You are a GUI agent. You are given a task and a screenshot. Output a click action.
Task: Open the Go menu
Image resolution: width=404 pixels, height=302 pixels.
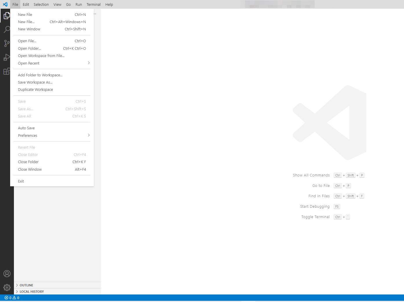click(68, 4)
